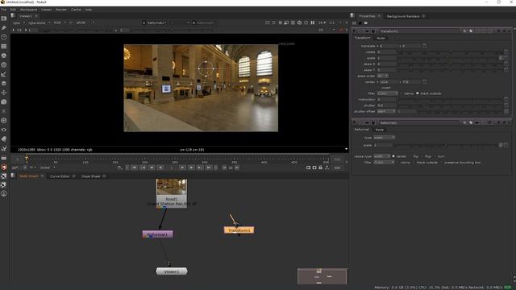Screen dimensions: 516x290
Task: Open the rgba channel dropdown in viewer
Action: (x=19, y=23)
